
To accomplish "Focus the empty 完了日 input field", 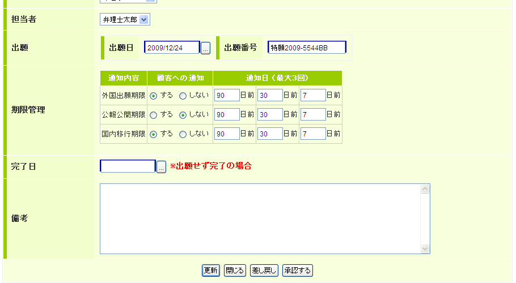I will coord(128,166).
